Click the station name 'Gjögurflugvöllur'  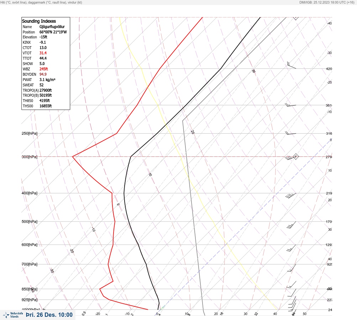52,27
